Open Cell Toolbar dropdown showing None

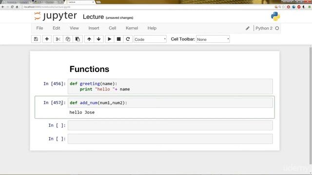pos(213,39)
